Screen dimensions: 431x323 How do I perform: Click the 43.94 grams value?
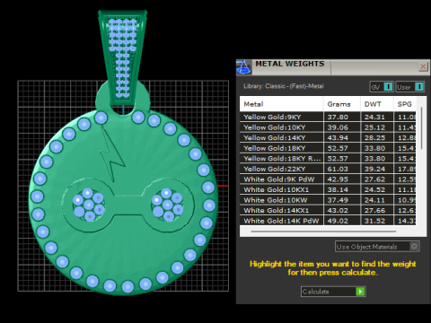point(338,137)
